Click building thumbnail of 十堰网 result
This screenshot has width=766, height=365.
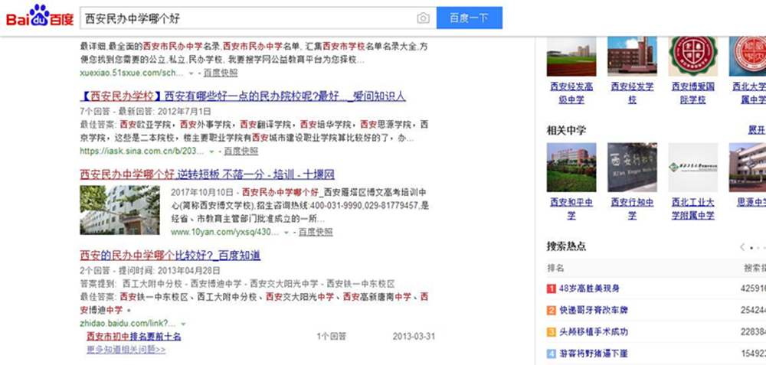click(x=119, y=210)
